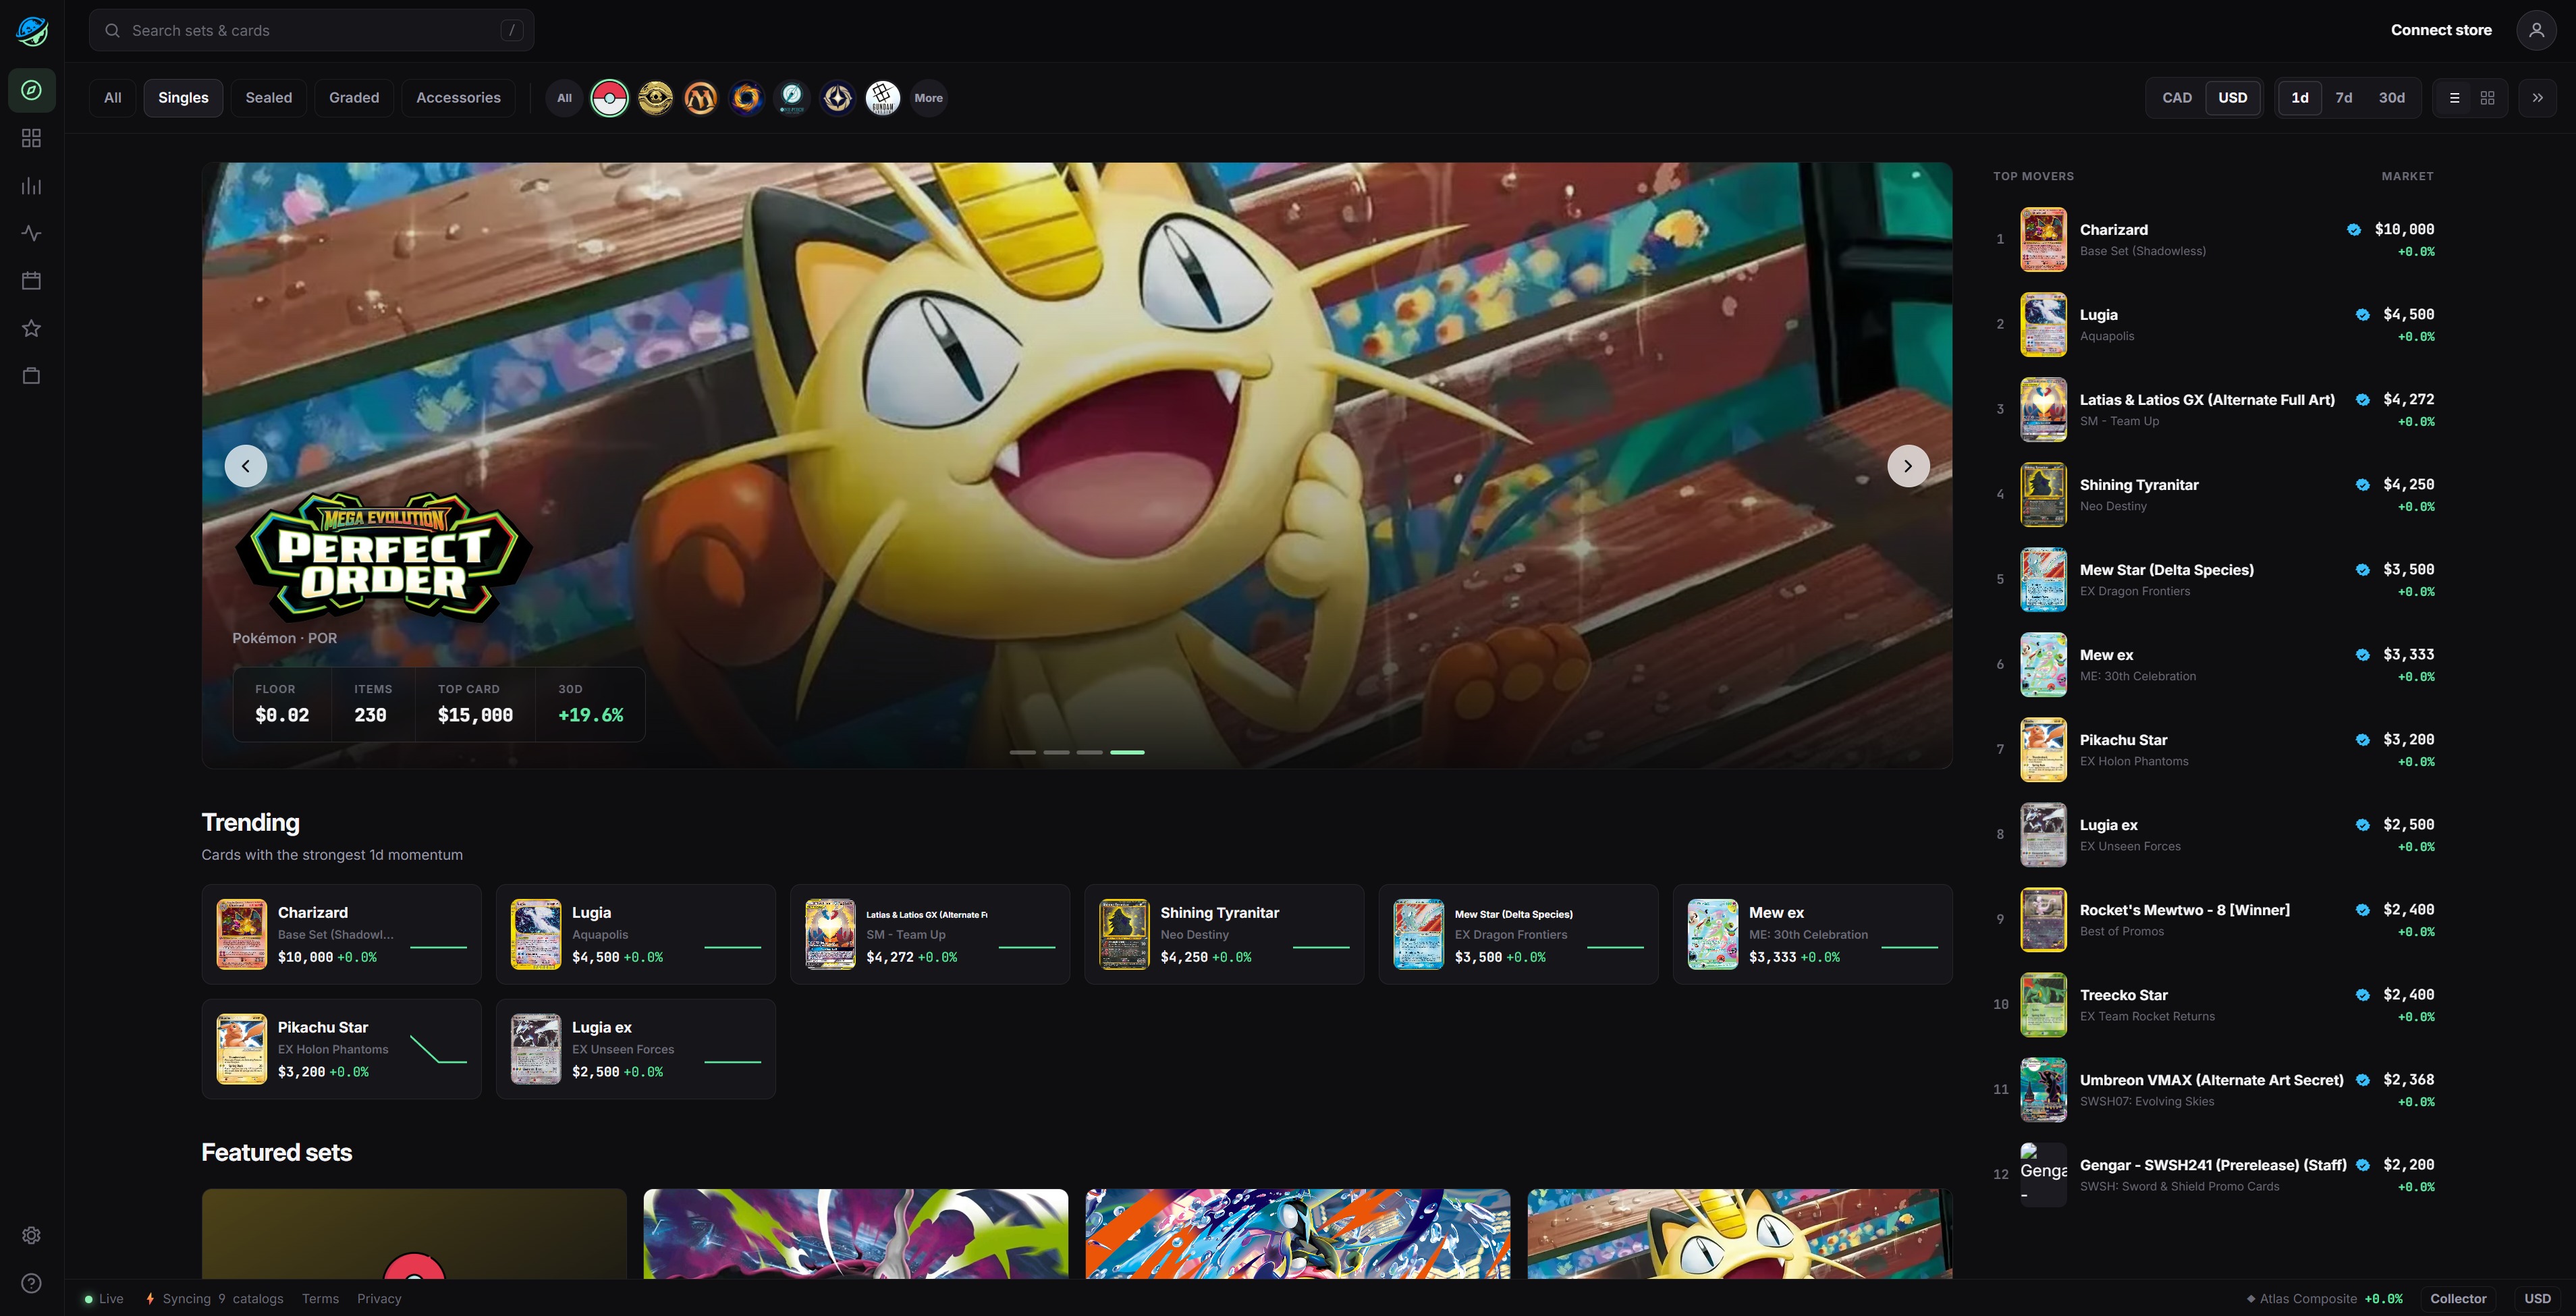2576x1316 pixels.
Task: Open the star favorites sidebar icon
Action: (x=32, y=328)
